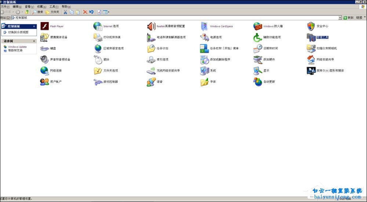Click 切换到分类视图 link
This screenshot has width=367, height=202.
[x=18, y=32]
